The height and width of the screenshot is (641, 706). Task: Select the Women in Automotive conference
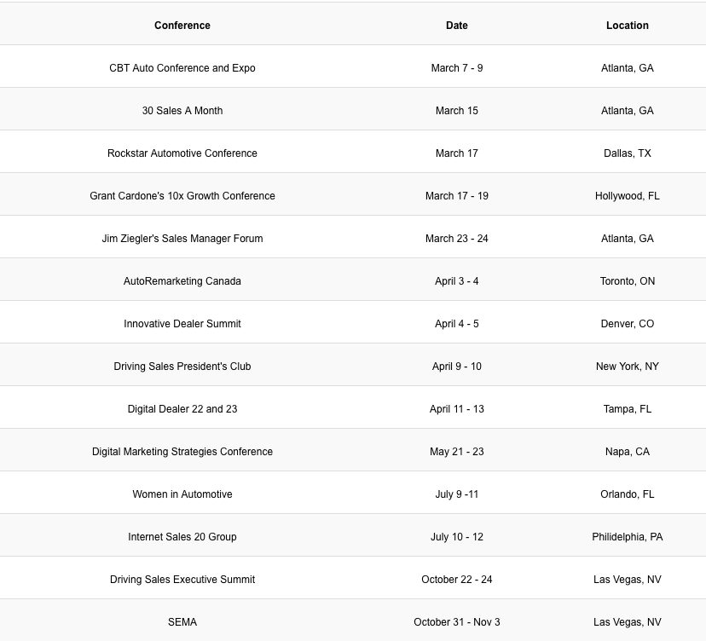(182, 494)
